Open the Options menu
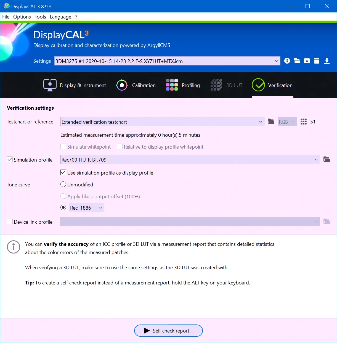Screen dimensions: 337x343 tap(22, 17)
